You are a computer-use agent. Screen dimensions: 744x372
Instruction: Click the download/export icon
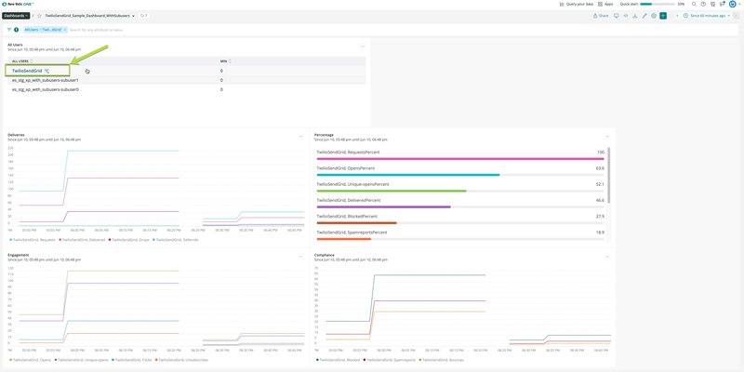point(635,16)
